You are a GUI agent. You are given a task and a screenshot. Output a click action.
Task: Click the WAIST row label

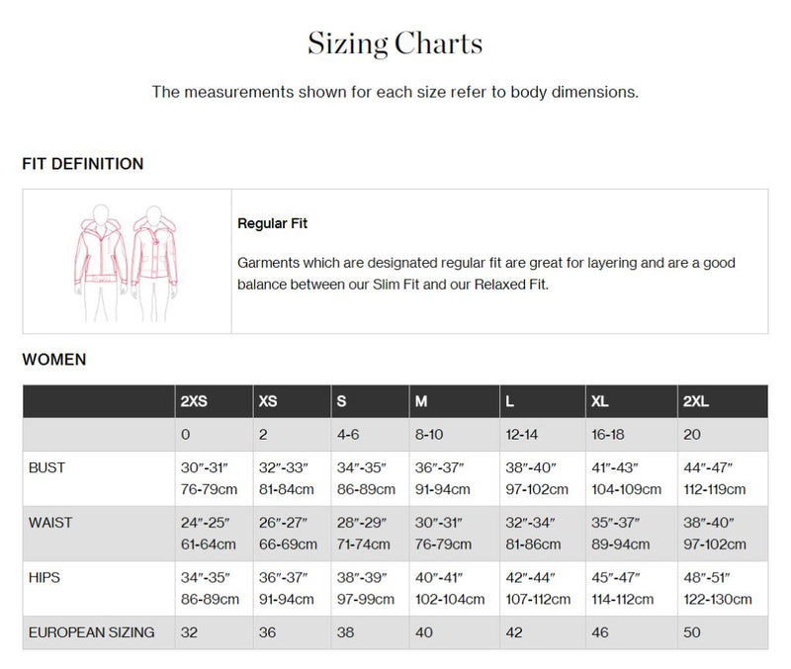tap(50, 523)
